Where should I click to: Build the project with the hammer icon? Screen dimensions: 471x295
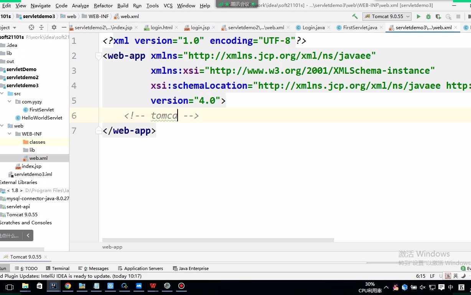(355, 17)
